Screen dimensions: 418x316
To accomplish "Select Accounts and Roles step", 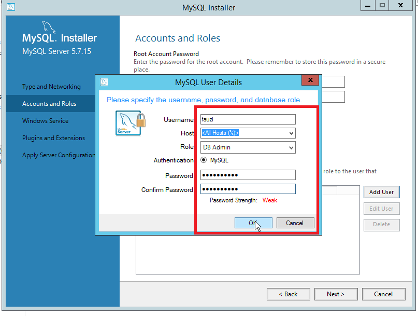I will coord(49,104).
